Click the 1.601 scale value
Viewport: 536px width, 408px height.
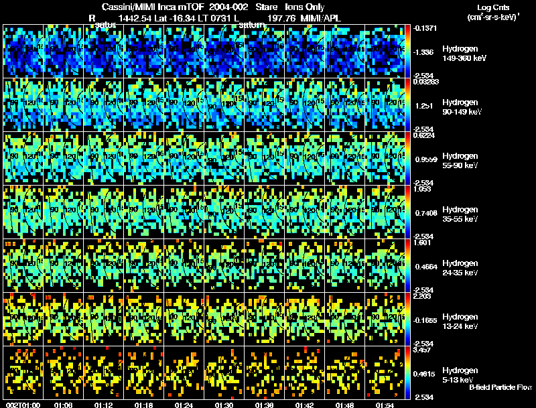point(423,243)
